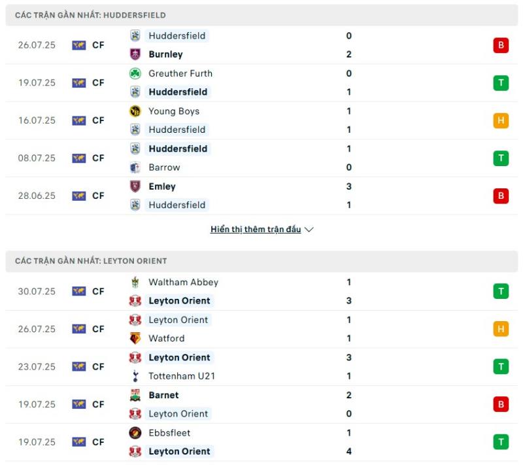The height and width of the screenshot is (465, 523).
Task: Select the Các trận gần nhất: Huddersfield header
Action: tap(261, 15)
